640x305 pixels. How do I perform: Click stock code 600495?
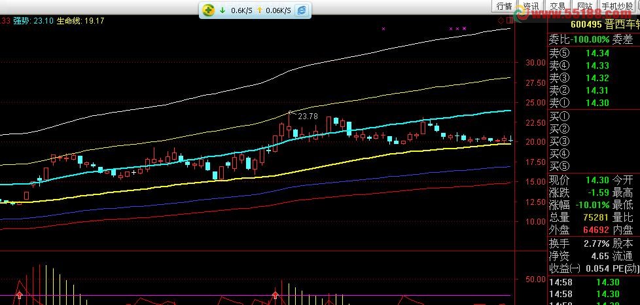point(586,24)
